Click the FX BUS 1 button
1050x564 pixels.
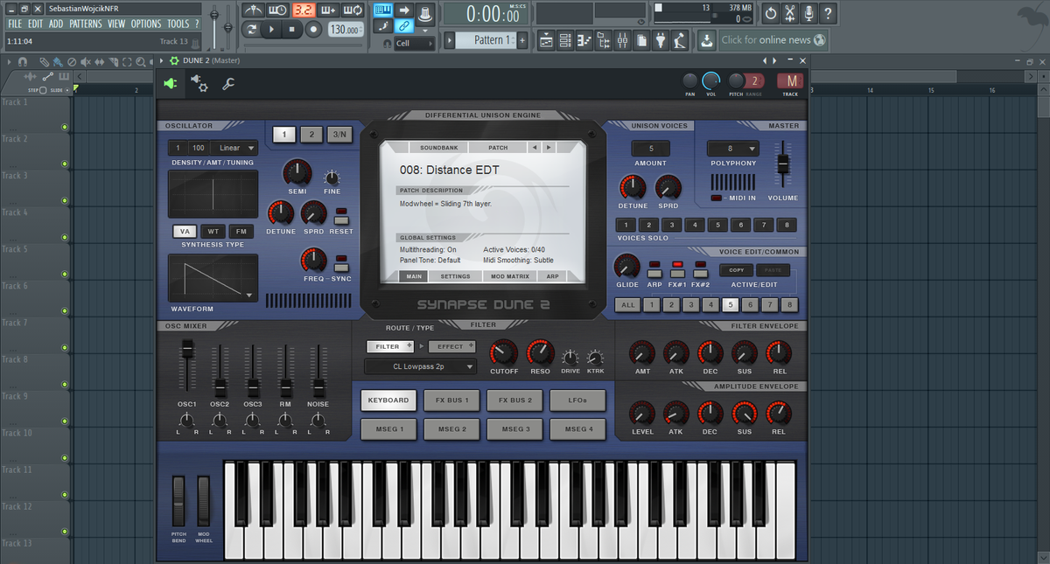pos(452,400)
